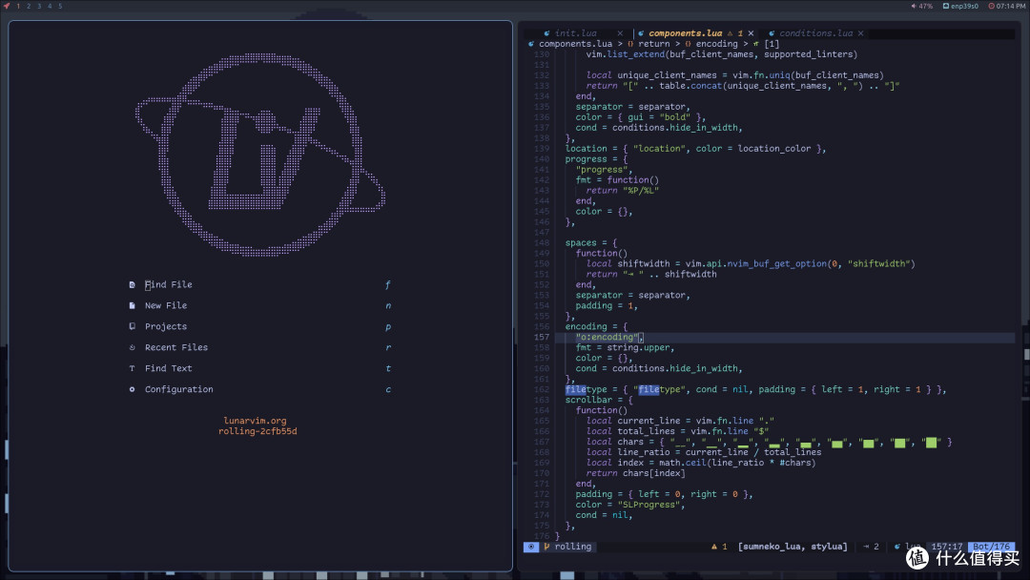Click the rocket launcher icon in top bar

(7, 6)
